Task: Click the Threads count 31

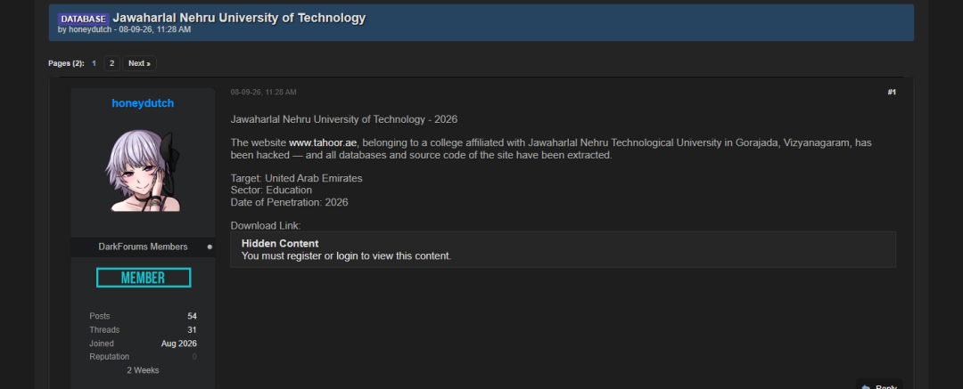Action: [x=193, y=330]
